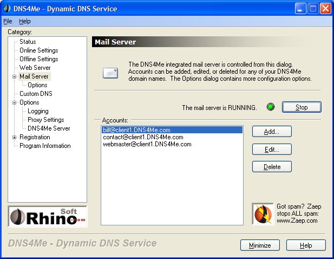The height and width of the screenshot is (259, 334).
Task: Collapse the Mail Server tree node
Action: pyautogui.click(x=14, y=76)
